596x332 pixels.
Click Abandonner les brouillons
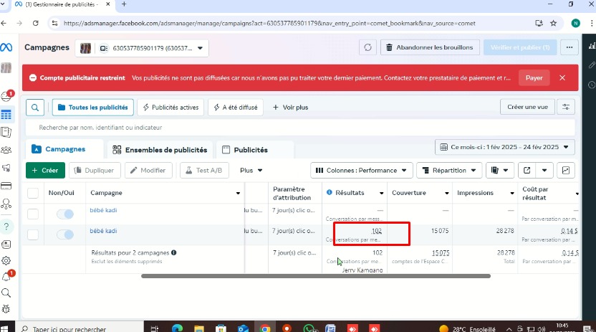coord(430,47)
